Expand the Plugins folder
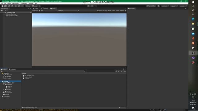198x111 pixels. pyautogui.click(x=4, y=89)
